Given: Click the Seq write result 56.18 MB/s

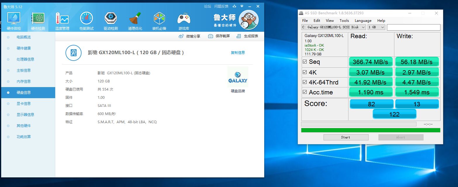Looking at the screenshot, I should point(417,62).
